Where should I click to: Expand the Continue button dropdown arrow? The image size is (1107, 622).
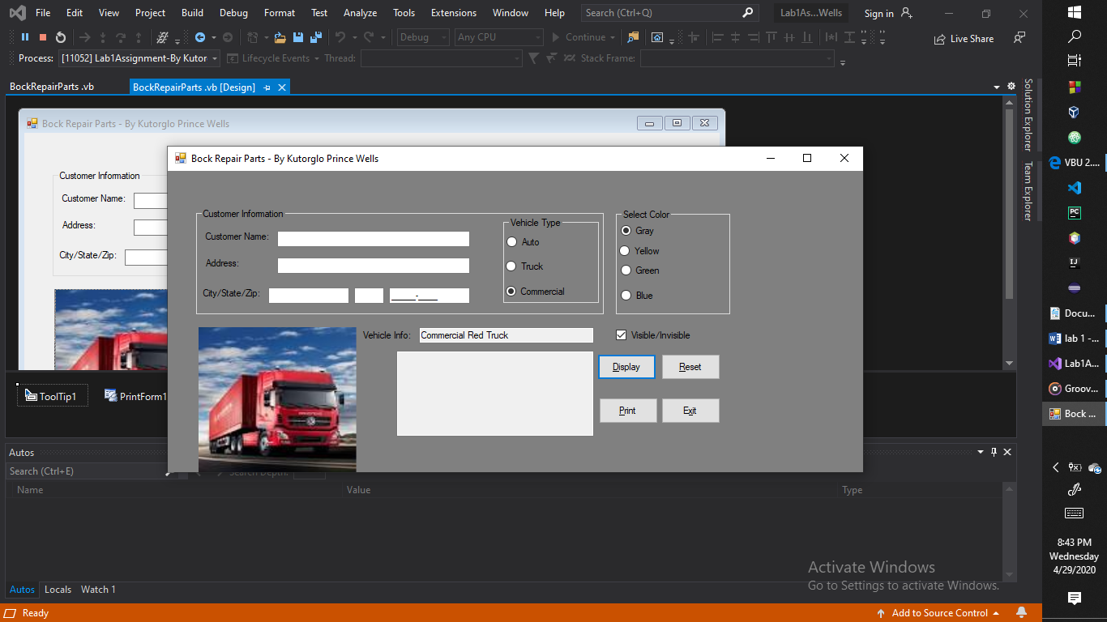612,37
